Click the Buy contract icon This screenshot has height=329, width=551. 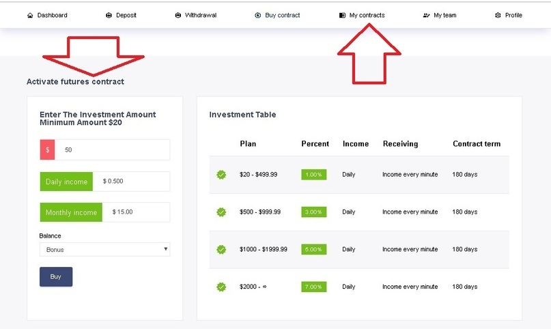258,15
